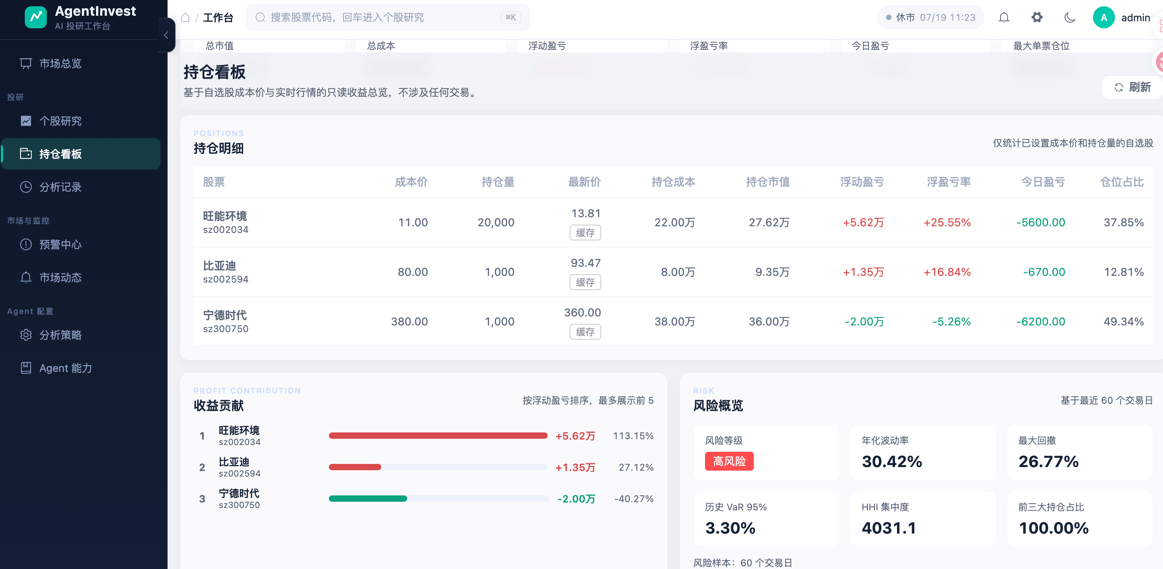Go to home via the house icon

coord(185,18)
